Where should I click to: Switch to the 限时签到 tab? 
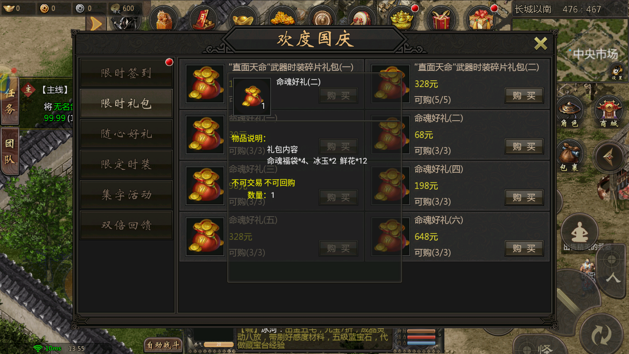(x=126, y=73)
